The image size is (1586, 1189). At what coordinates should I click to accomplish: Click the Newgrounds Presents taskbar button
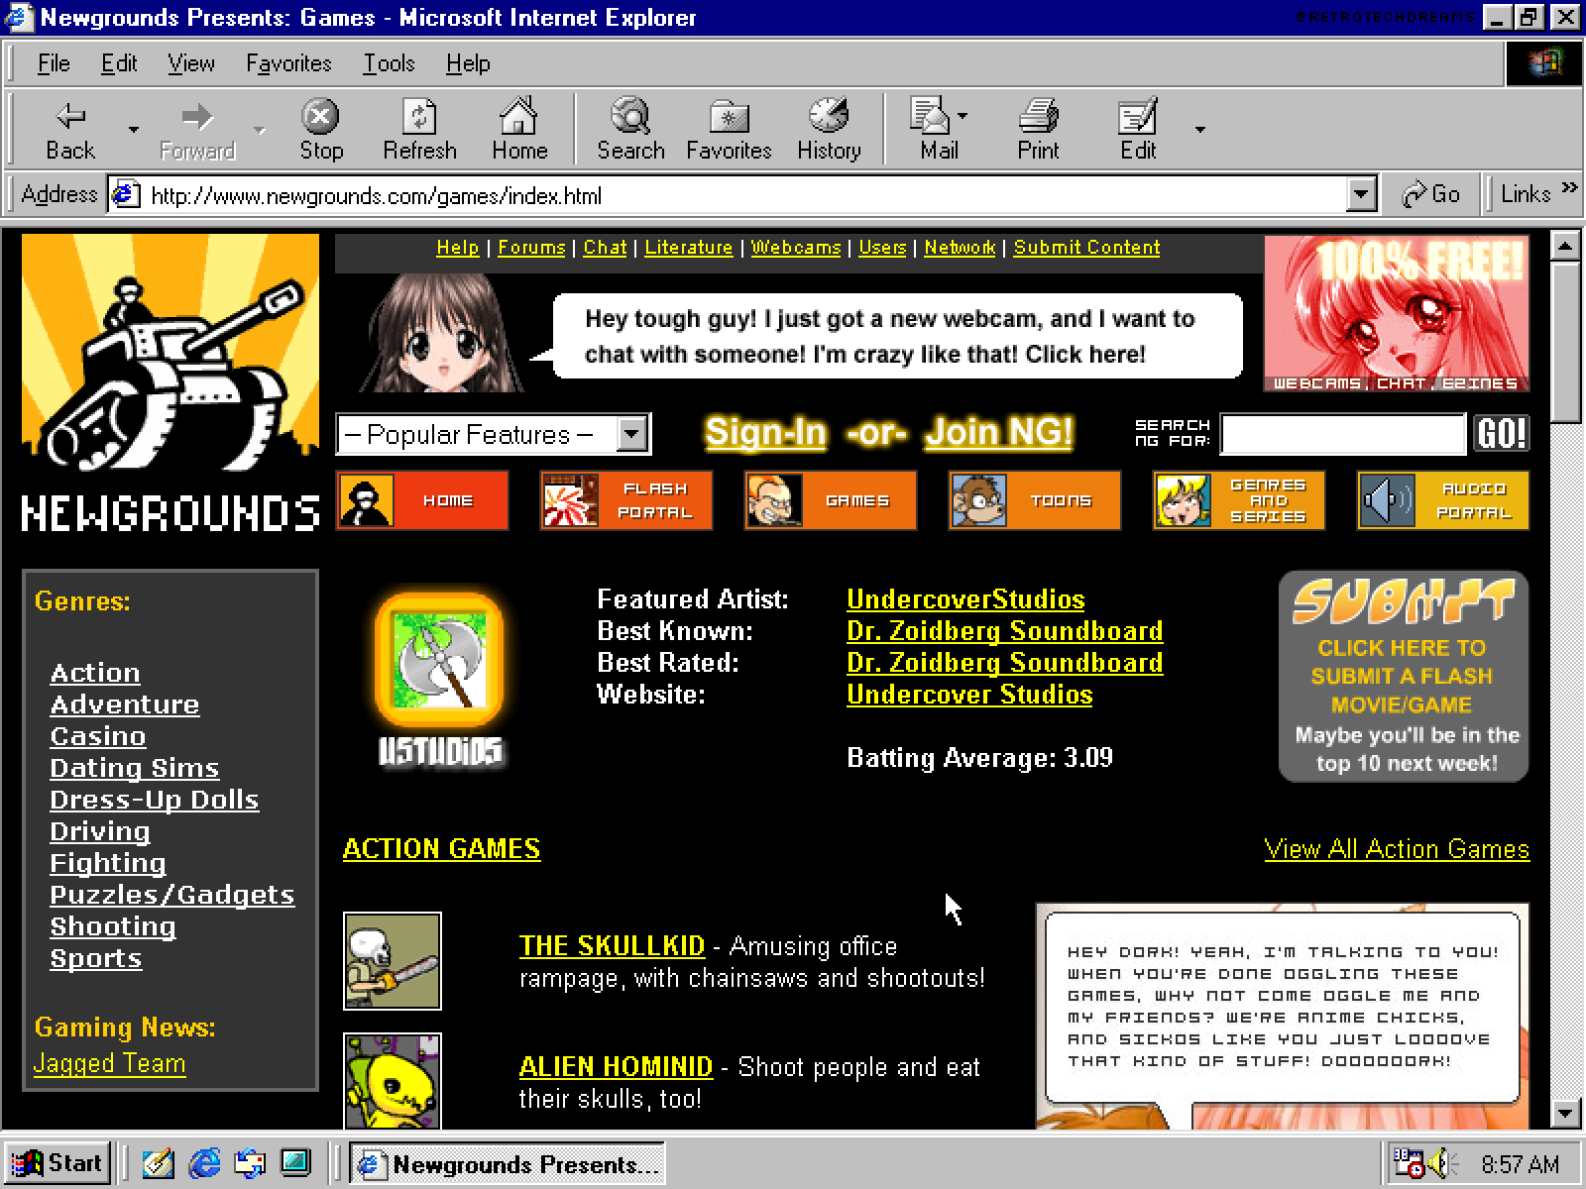(508, 1163)
